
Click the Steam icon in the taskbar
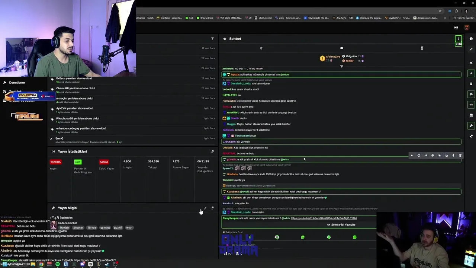point(107,264)
